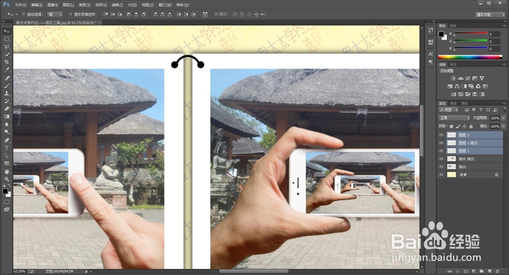Viewport: 509px width, 275px height.
Task: Click the red R channel slider
Action: coord(471,34)
